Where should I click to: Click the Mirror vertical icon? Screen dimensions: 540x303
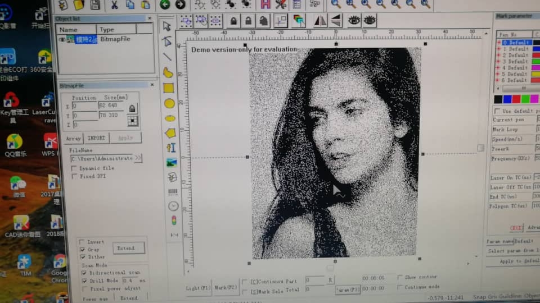(x=336, y=21)
